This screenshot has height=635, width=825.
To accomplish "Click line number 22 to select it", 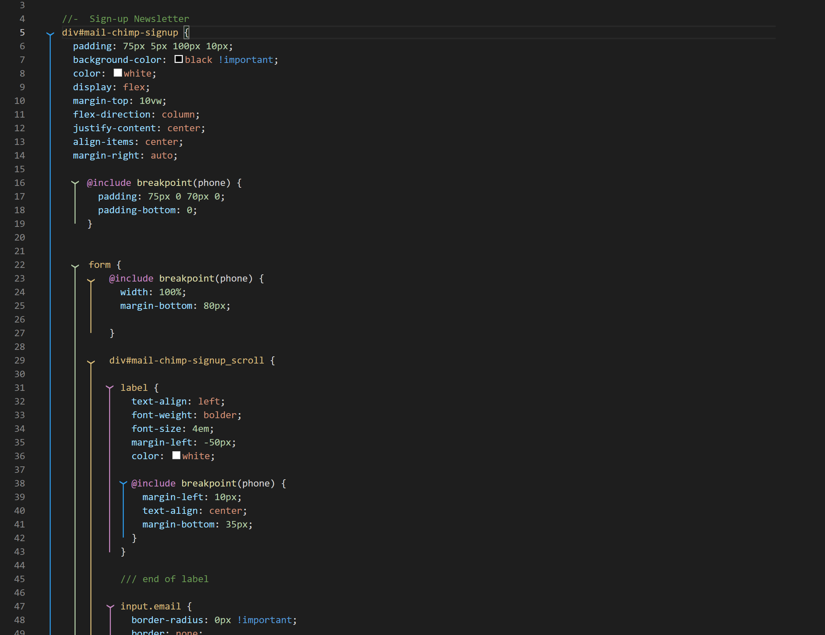I will point(20,265).
